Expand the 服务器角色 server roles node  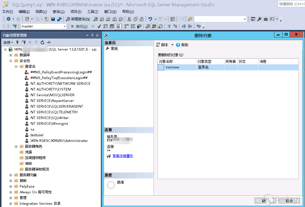point(16,146)
